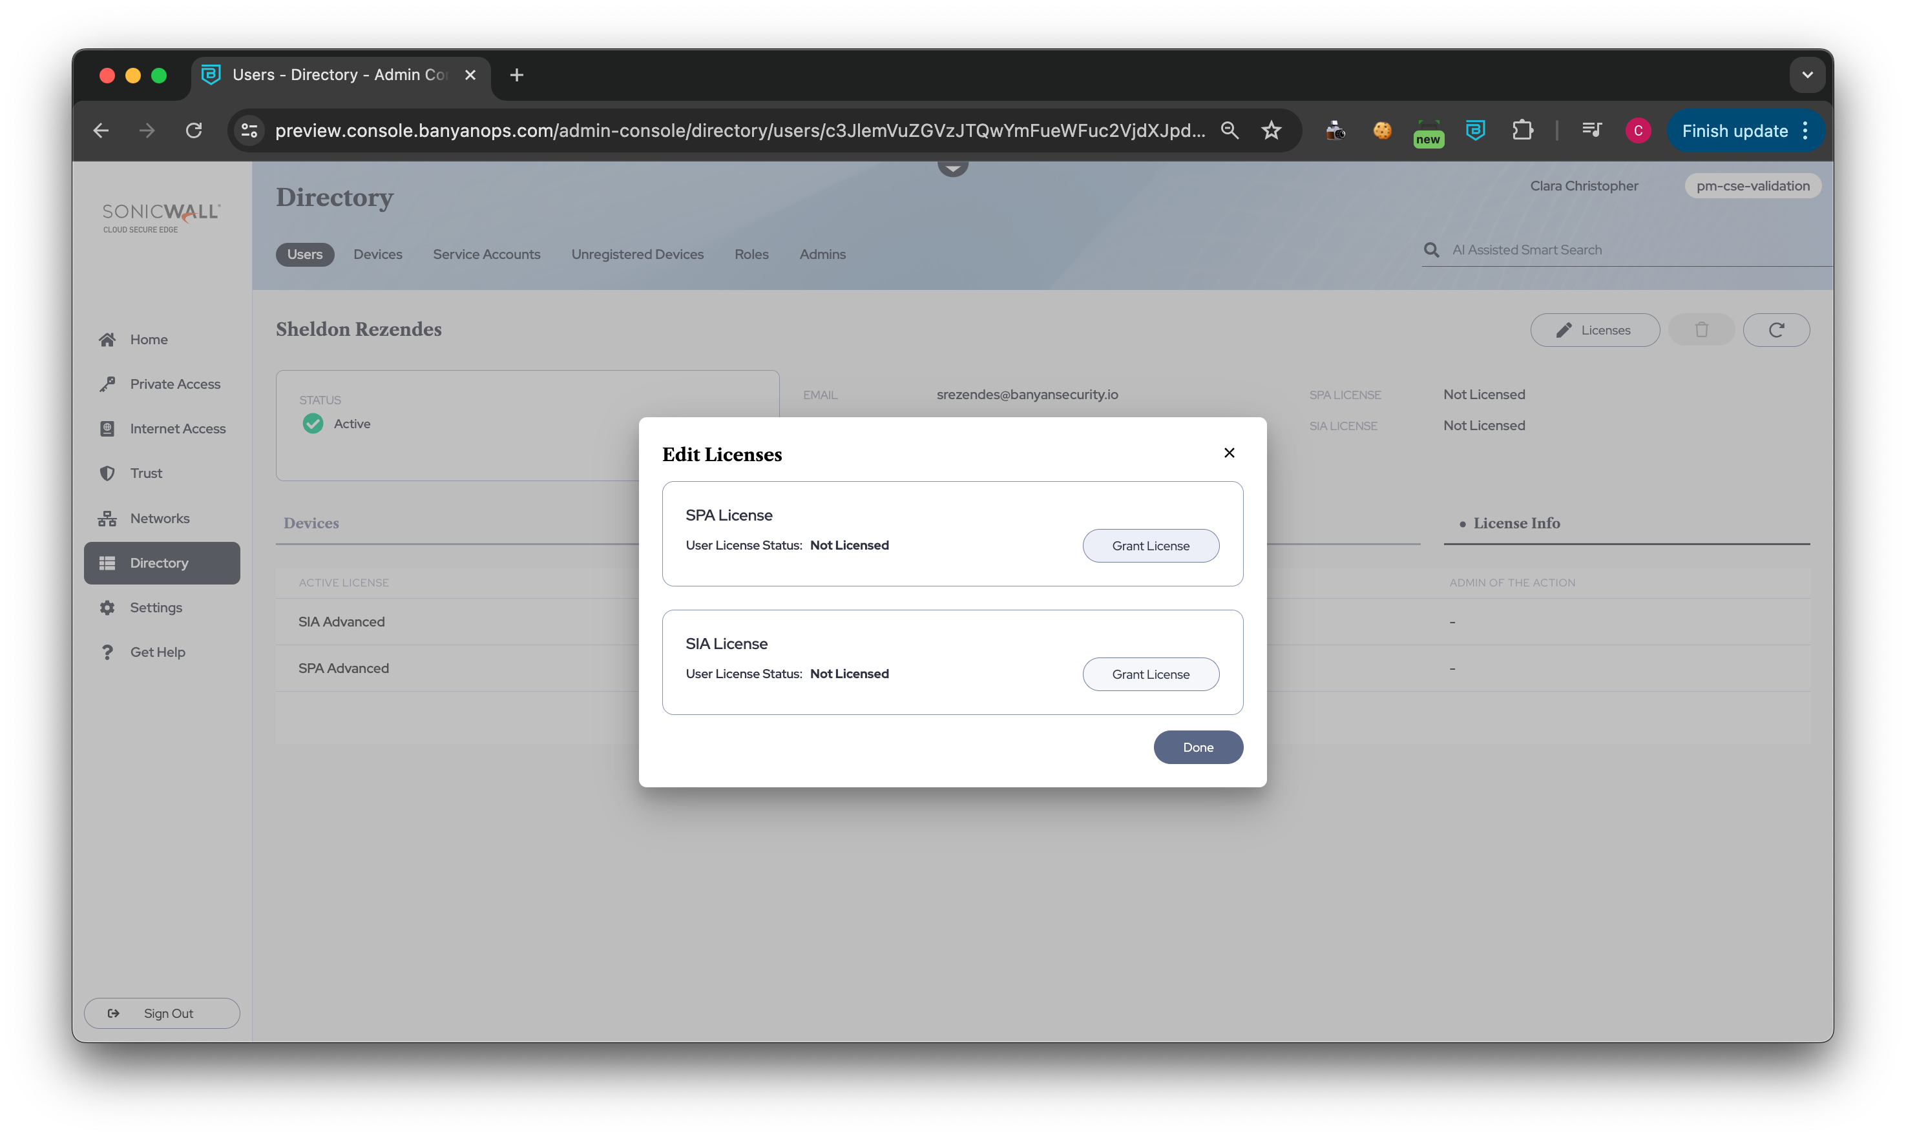Screen dimensions: 1906x1138
Task: Navigate to the Networks section
Action: coord(159,519)
